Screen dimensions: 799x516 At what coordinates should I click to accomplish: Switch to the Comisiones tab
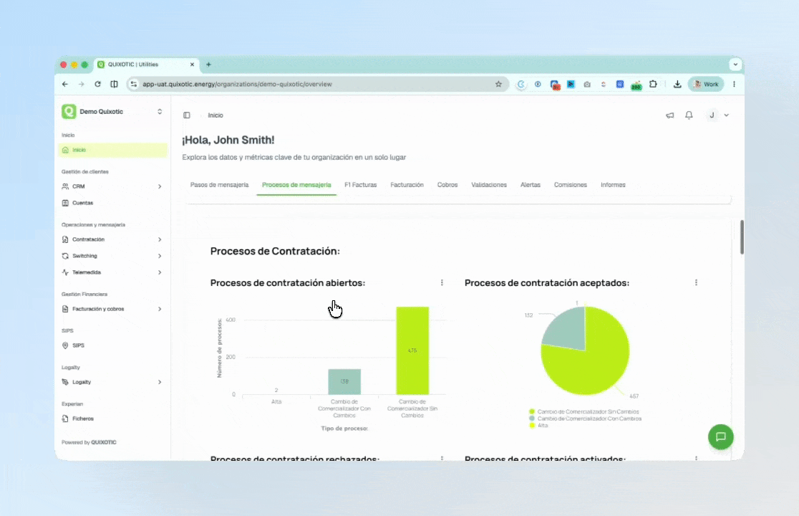tap(571, 185)
